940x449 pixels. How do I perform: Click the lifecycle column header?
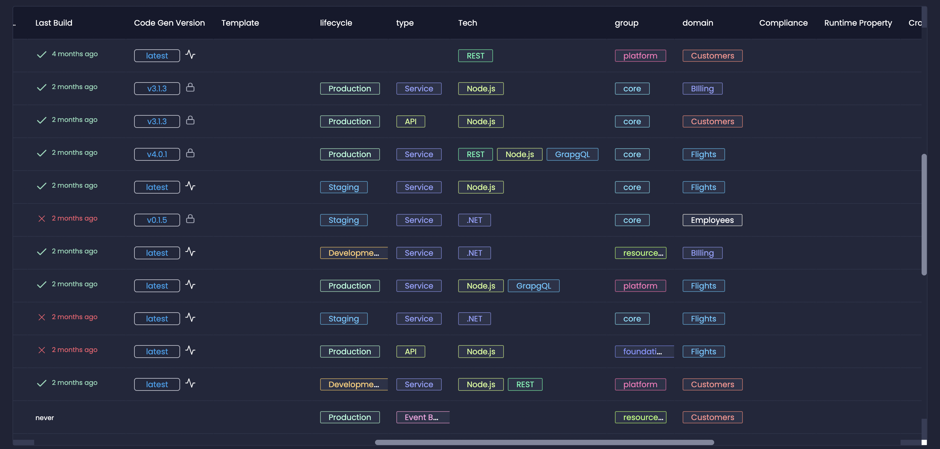pos(336,23)
